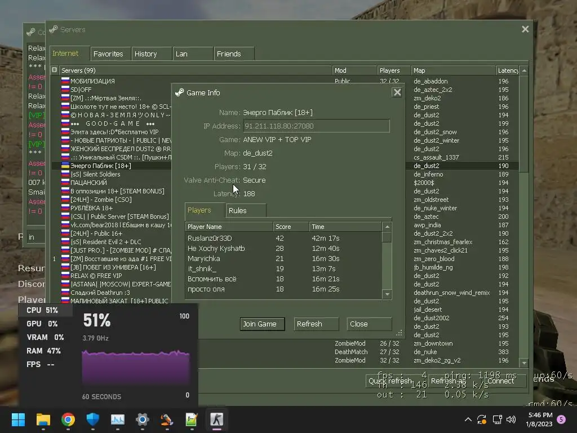577x433 pixels.
Task: Select player it_shnik_ in the list
Action: [x=283, y=269]
